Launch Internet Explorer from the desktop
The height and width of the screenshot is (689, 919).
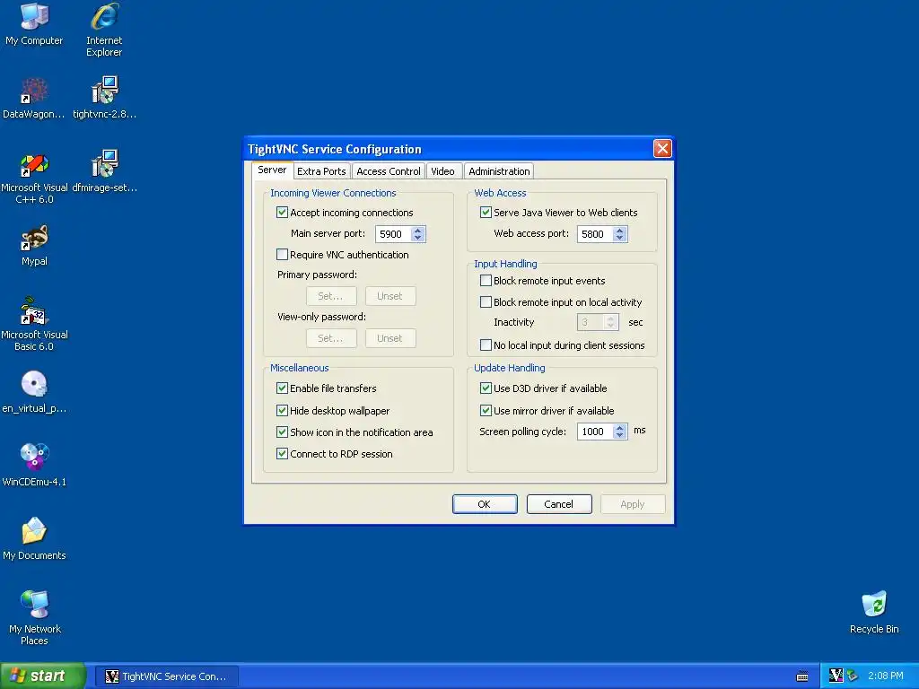[x=104, y=30]
